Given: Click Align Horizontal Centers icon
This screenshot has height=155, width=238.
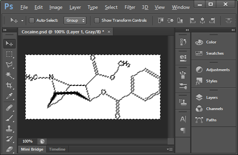Looking at the screenshot, I should tap(202, 20).
